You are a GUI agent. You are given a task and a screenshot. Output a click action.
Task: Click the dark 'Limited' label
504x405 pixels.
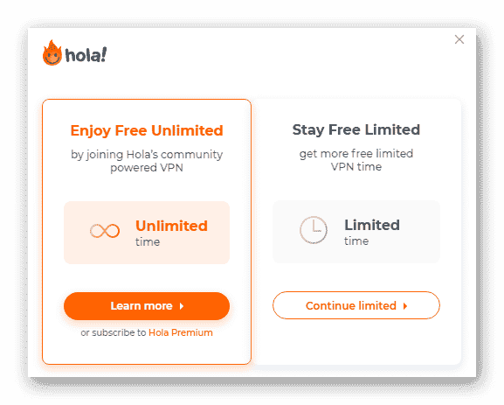tap(372, 225)
